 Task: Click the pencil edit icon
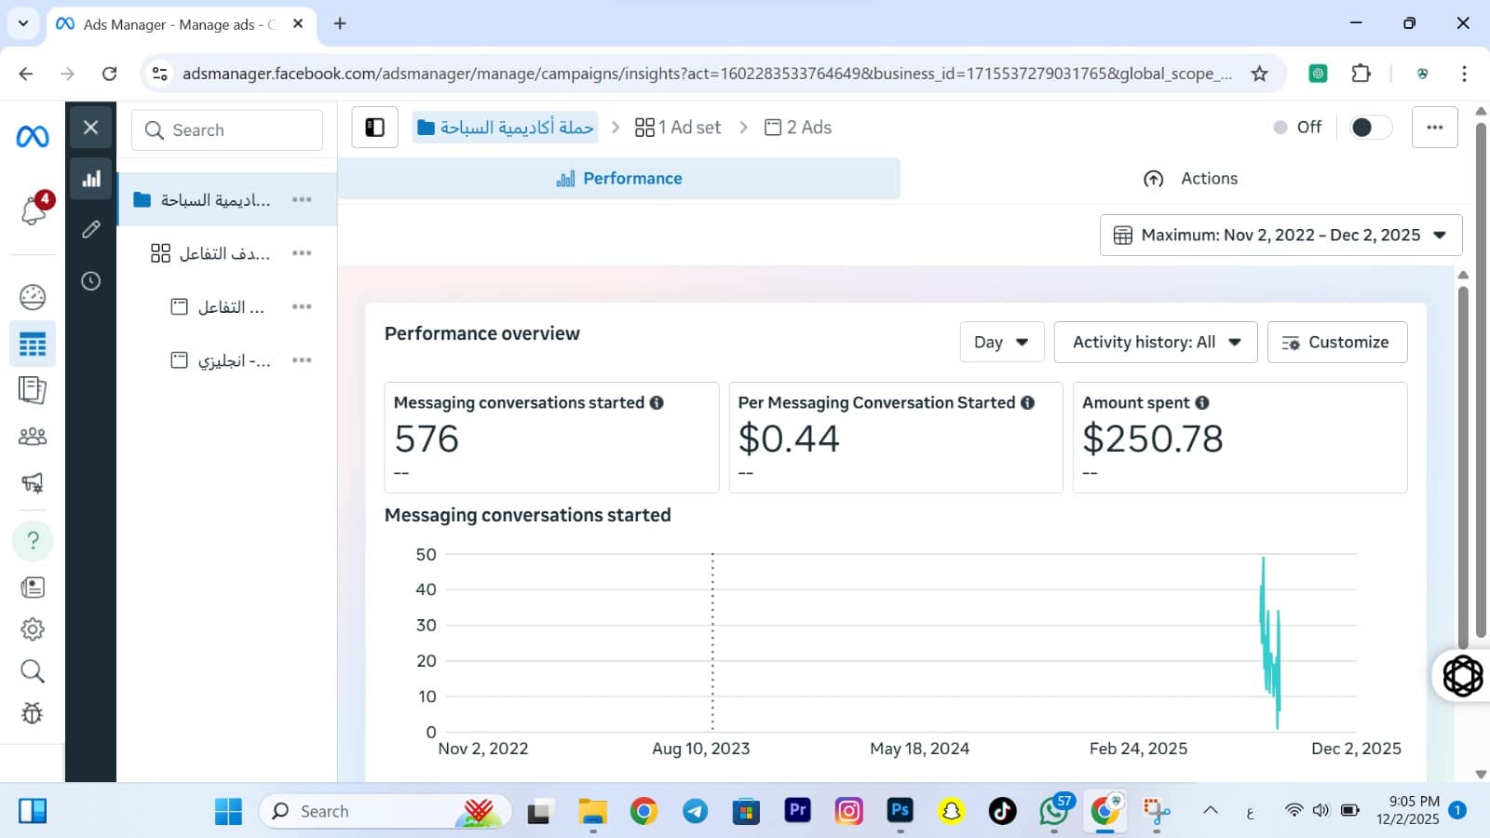click(90, 229)
